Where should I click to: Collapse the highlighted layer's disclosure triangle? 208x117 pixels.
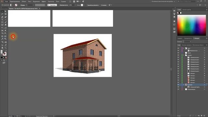click(184, 84)
